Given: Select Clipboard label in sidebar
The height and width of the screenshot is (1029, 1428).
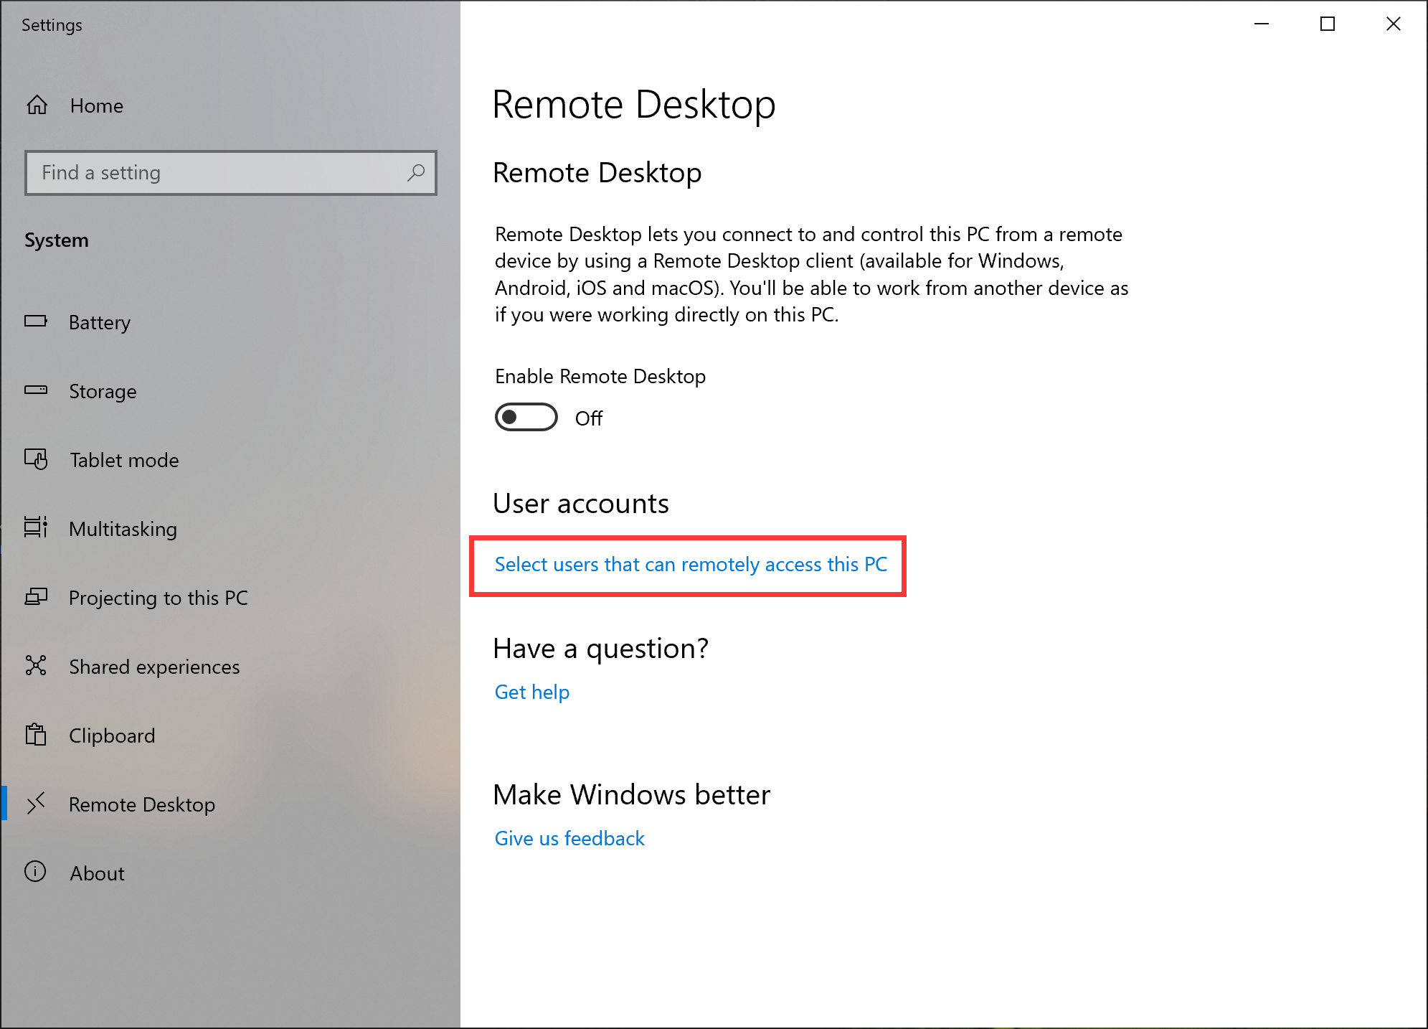Looking at the screenshot, I should 112,736.
